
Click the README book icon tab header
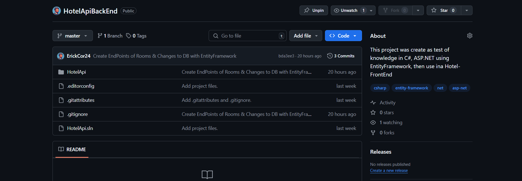click(61, 149)
